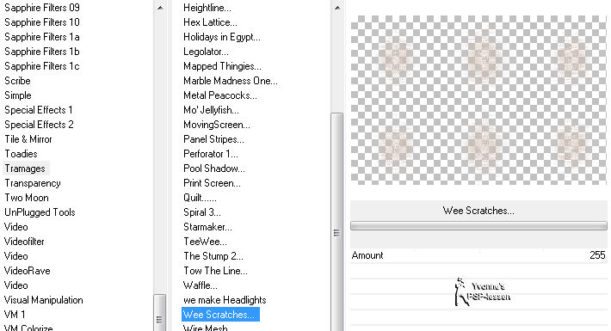
Task: Select Toadies in the category list
Action: click(21, 154)
